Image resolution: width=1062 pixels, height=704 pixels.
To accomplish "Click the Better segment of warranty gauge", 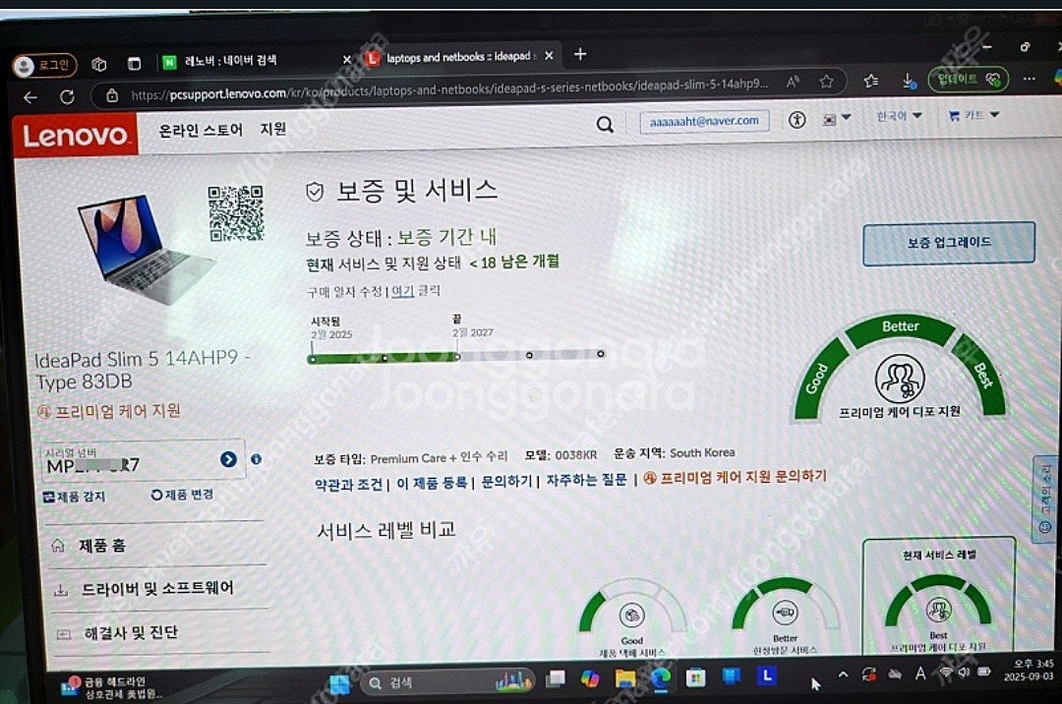I will (x=900, y=328).
